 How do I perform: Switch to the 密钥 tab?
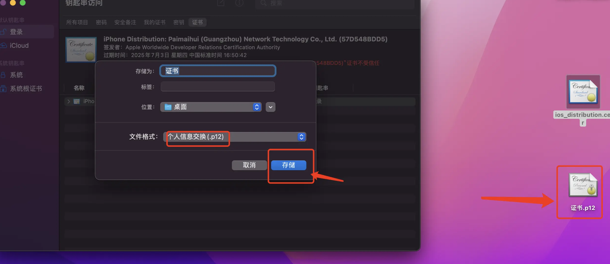179,22
